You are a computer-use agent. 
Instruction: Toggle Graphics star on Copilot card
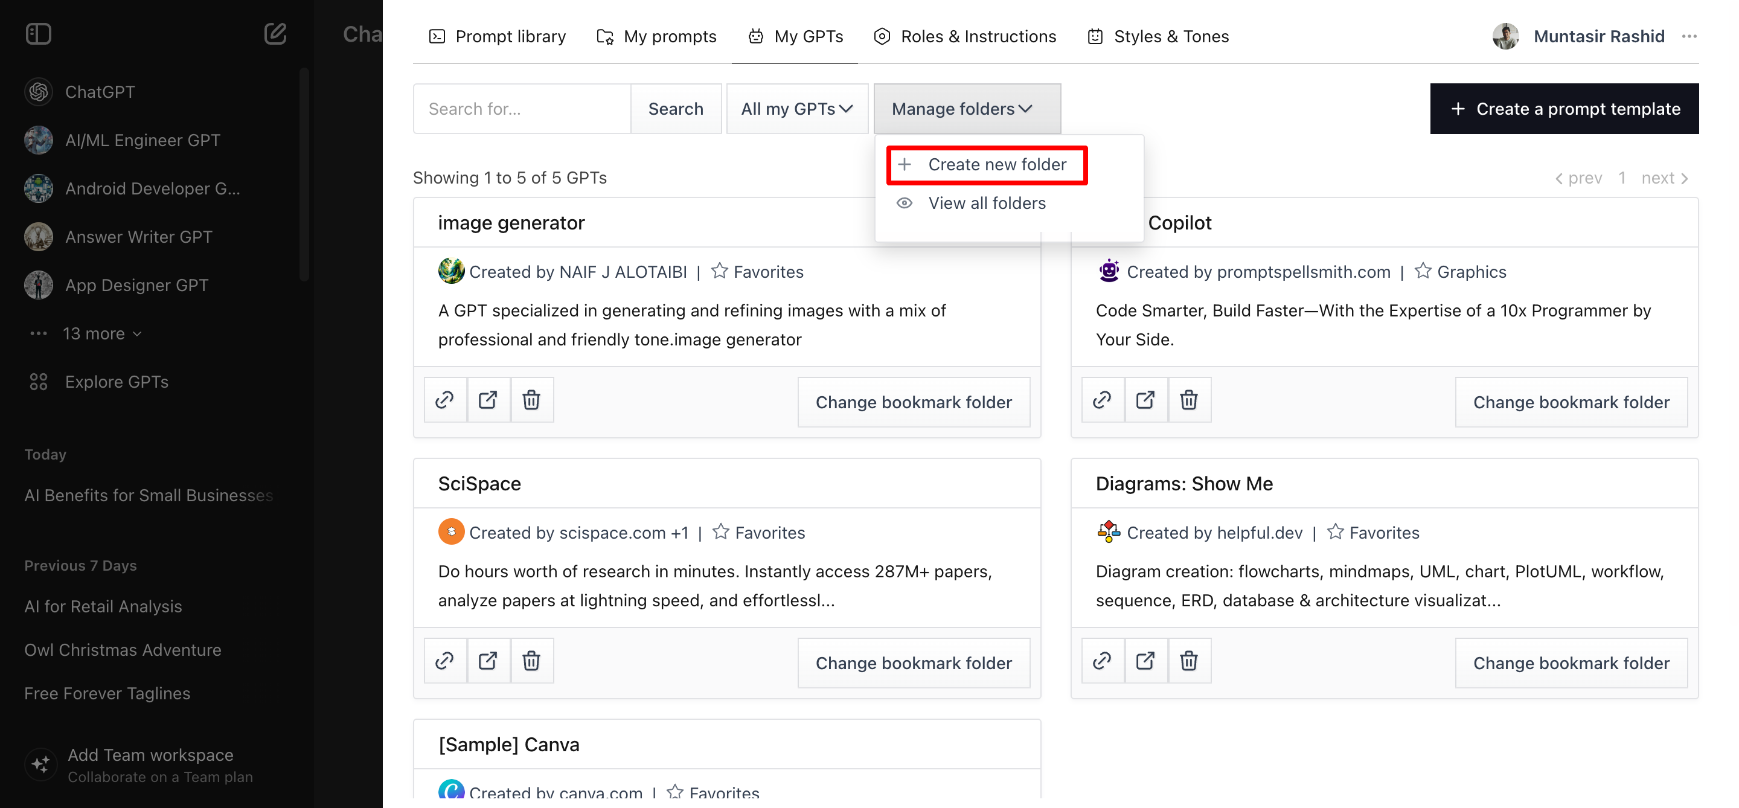(x=1423, y=271)
